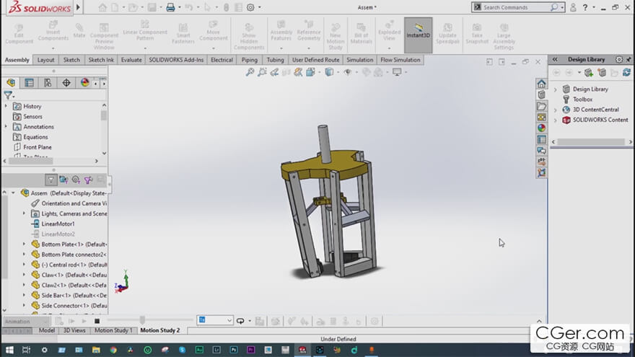Open the DimXpertManager crosshair tab

point(66,83)
